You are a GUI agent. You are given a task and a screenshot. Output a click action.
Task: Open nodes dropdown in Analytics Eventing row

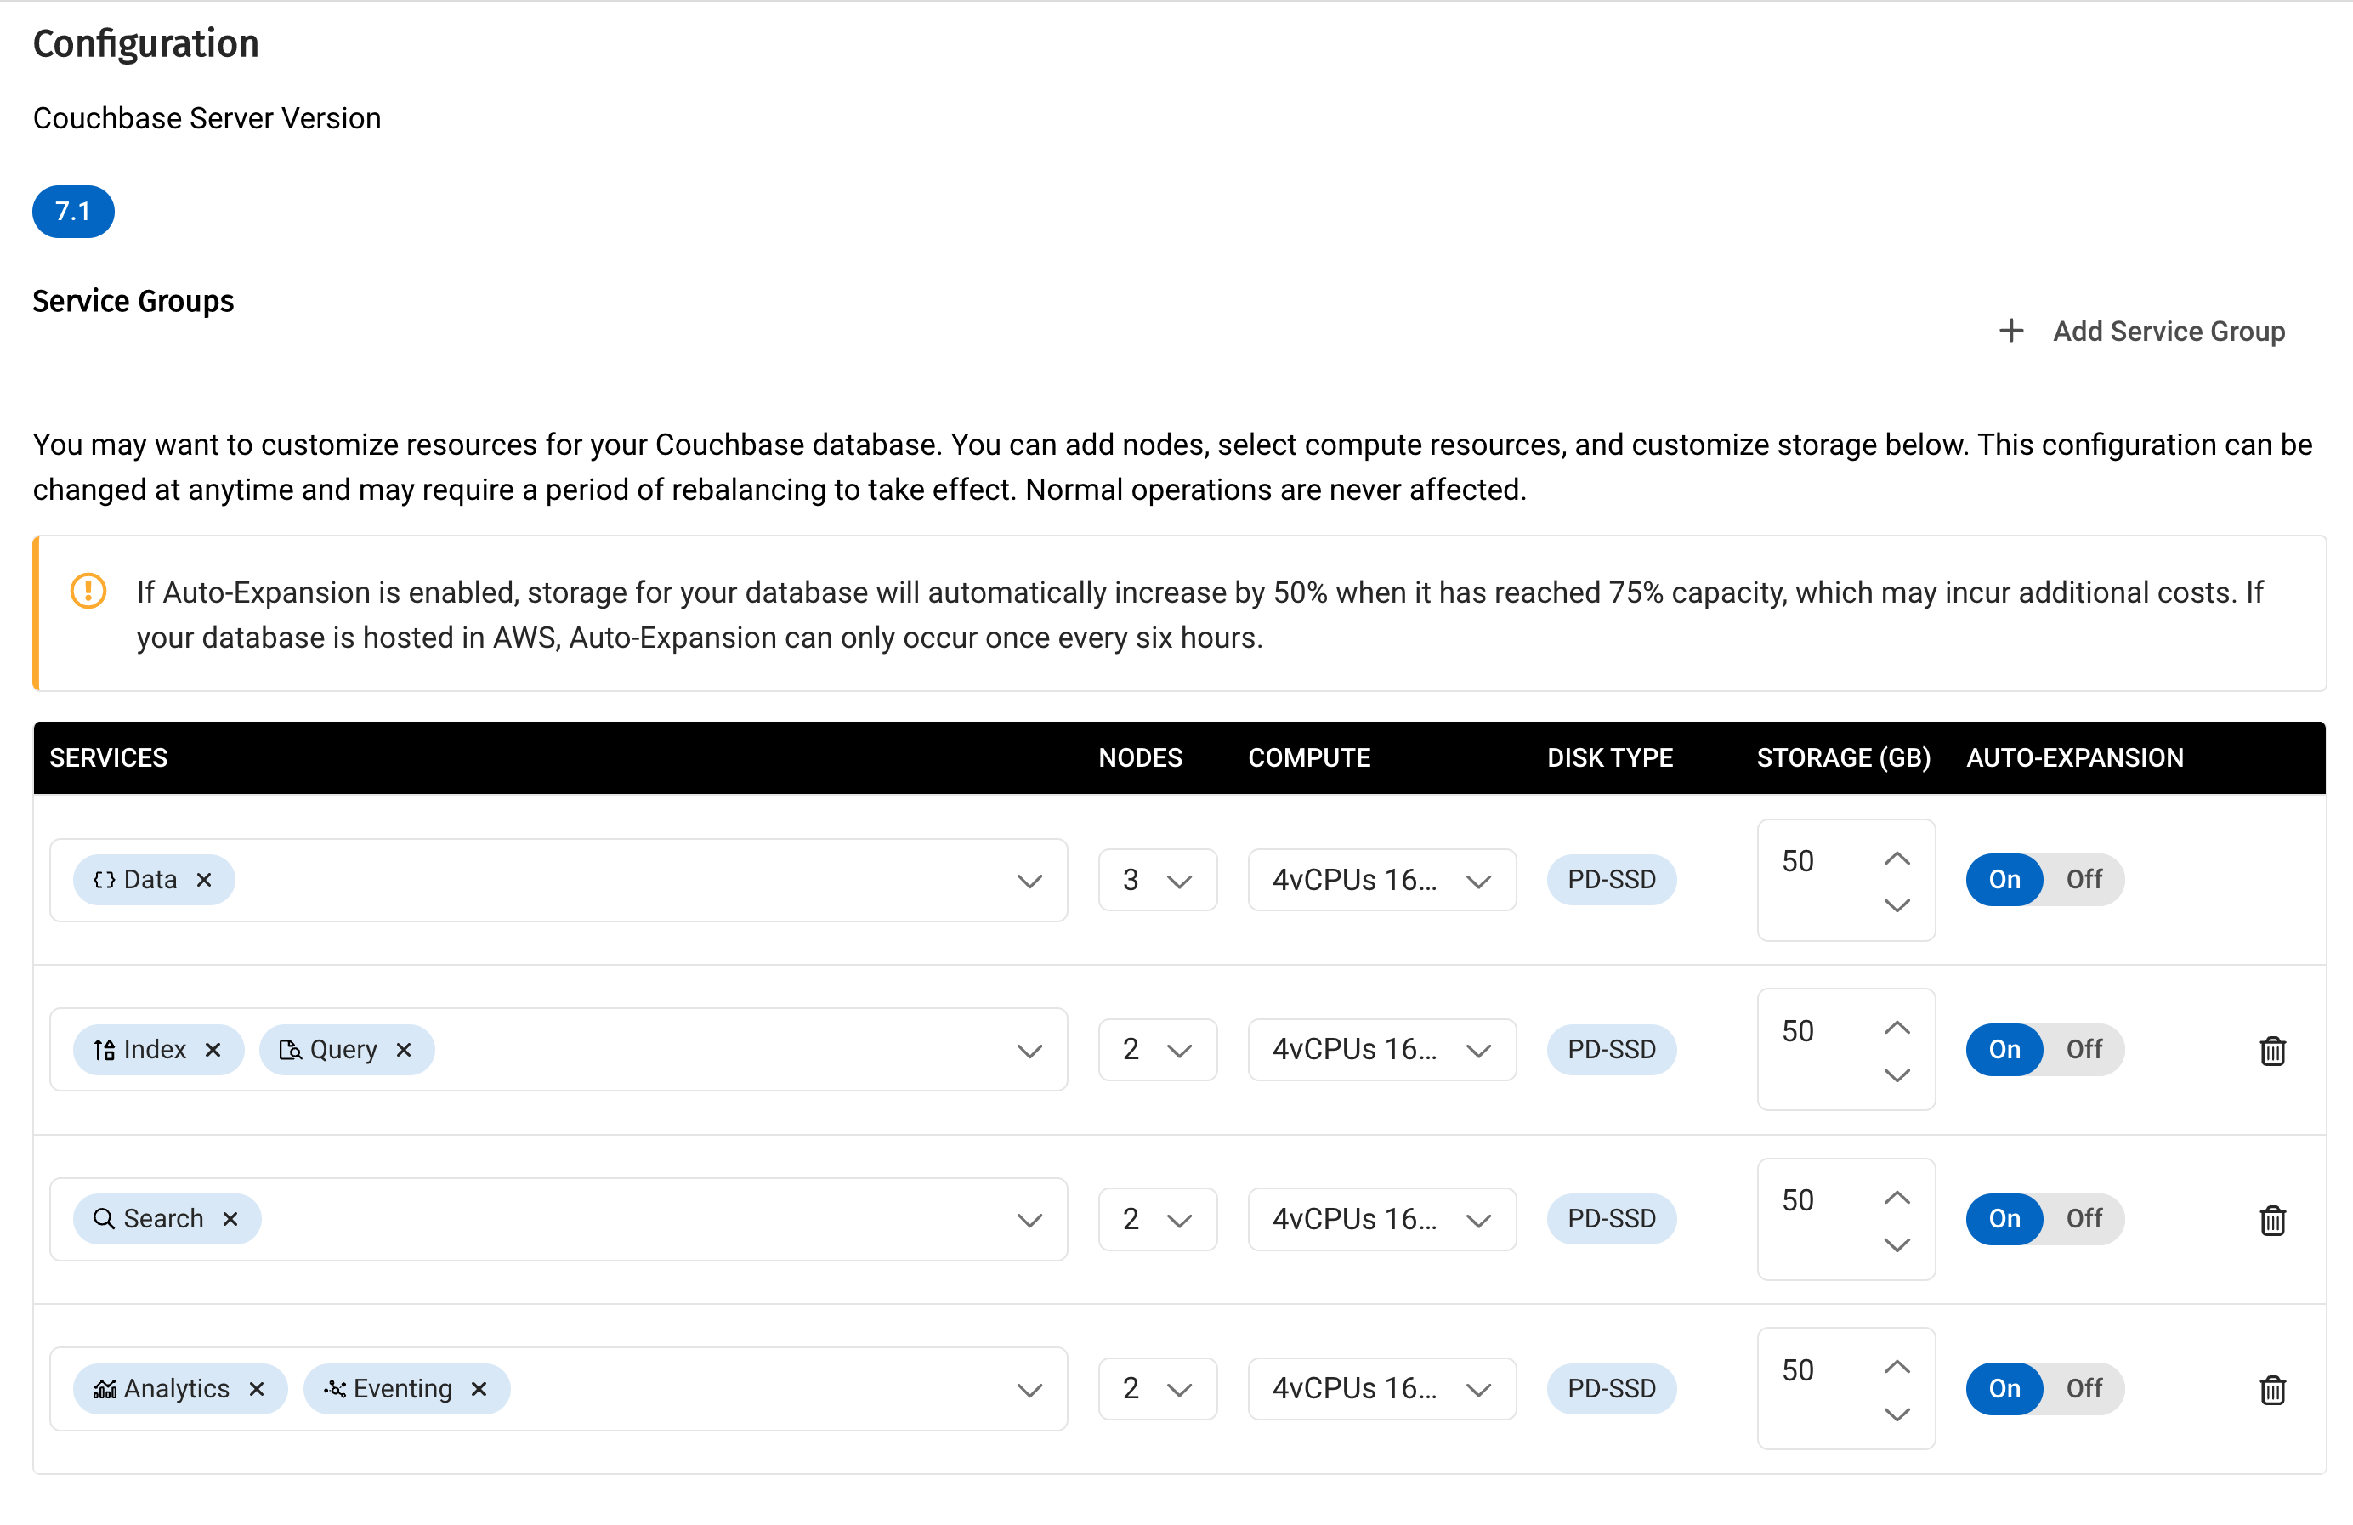click(x=1158, y=1389)
